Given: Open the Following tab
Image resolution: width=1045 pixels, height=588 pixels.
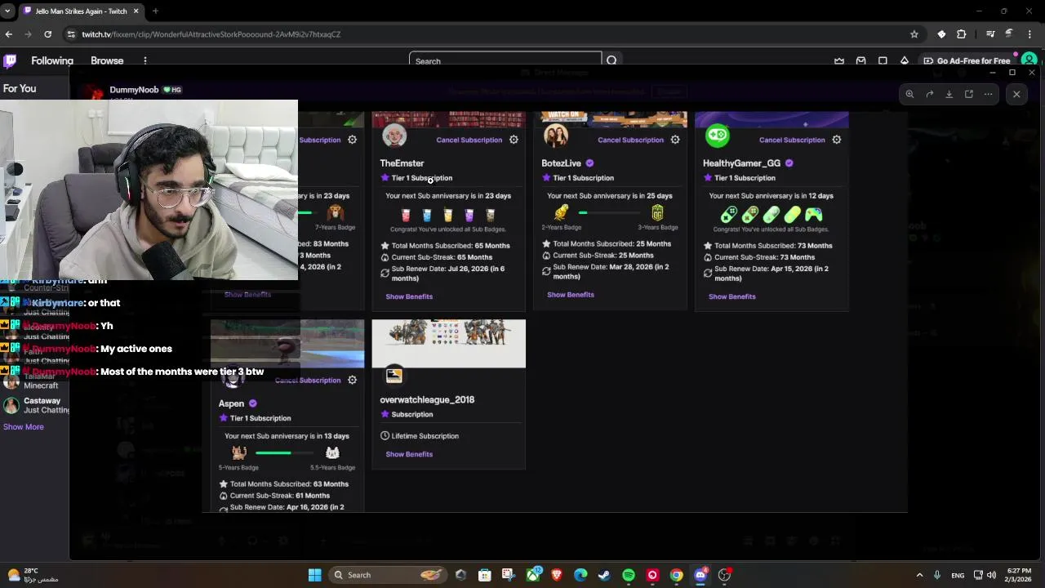Looking at the screenshot, I should tap(52, 60).
